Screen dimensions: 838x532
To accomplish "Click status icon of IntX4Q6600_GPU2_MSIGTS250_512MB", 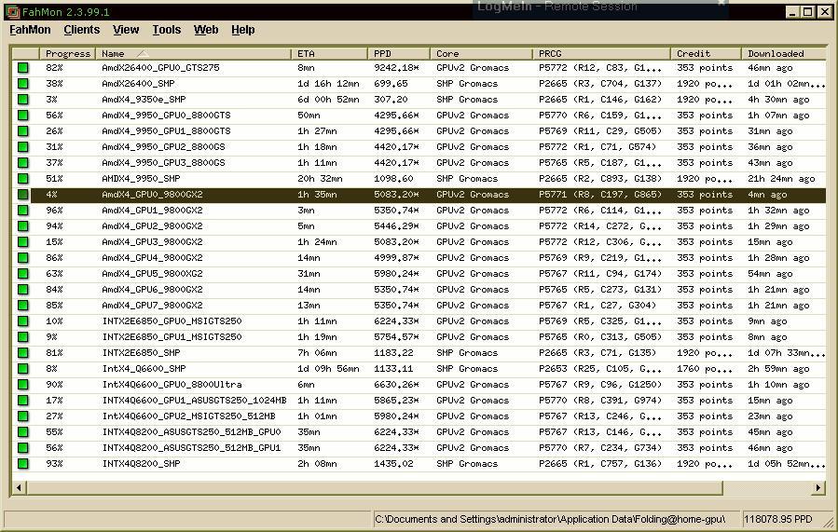I will (23, 416).
